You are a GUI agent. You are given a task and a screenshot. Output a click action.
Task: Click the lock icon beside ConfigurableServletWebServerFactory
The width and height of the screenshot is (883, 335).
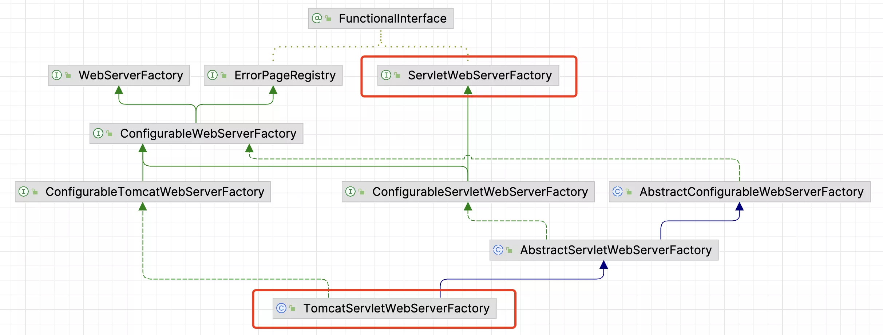[x=361, y=192]
